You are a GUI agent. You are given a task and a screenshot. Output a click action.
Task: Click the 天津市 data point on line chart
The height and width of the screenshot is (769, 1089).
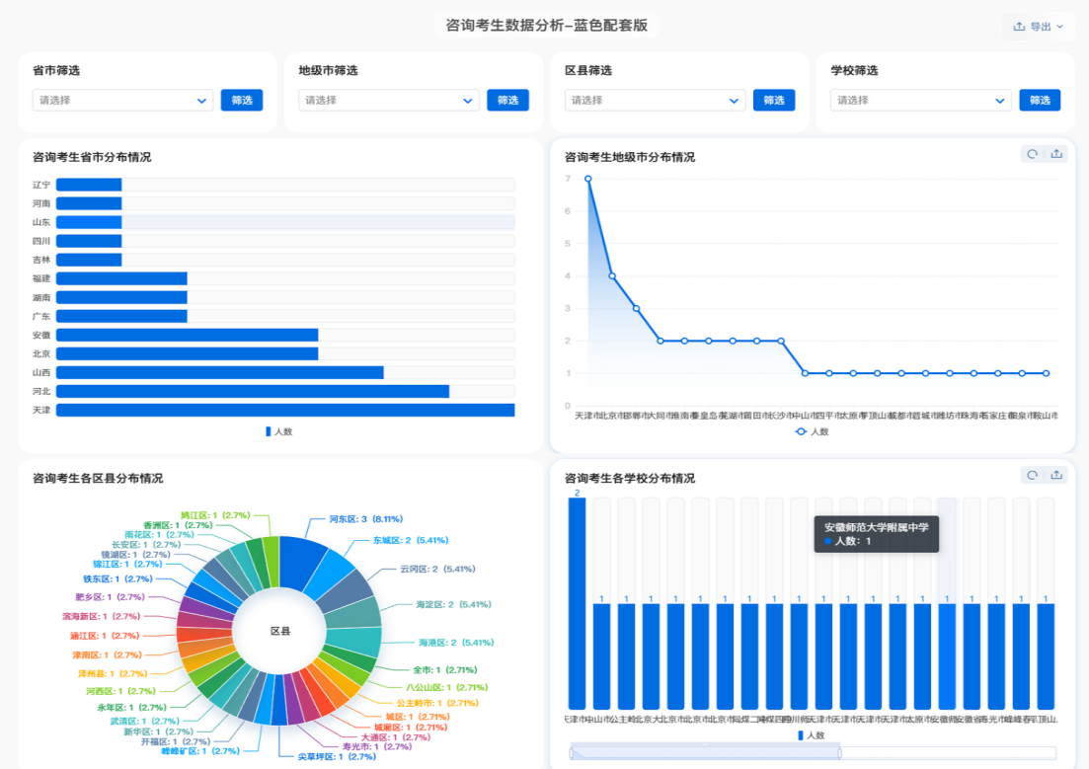[x=587, y=179]
